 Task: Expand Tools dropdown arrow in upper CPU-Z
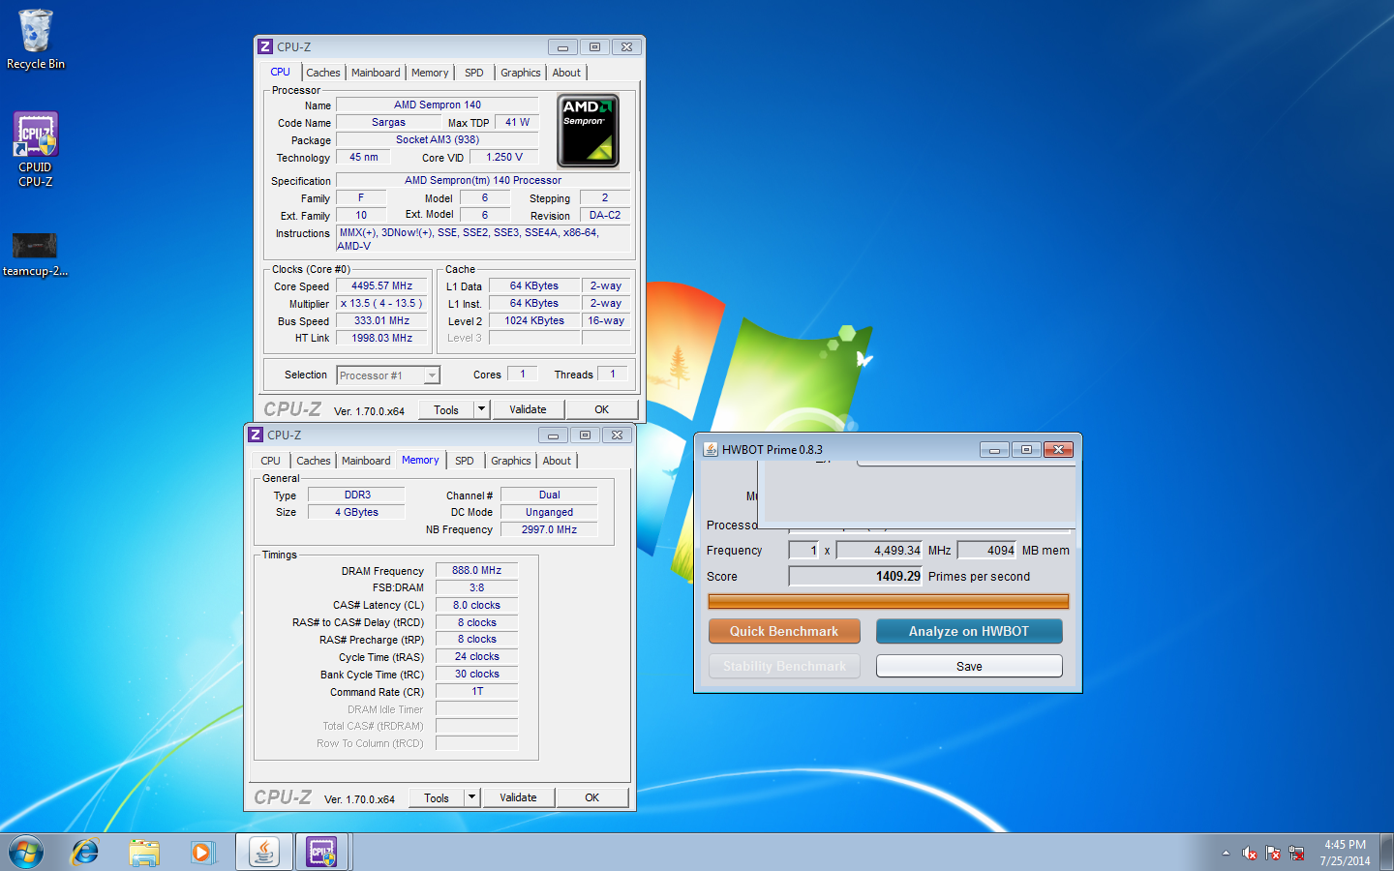point(481,409)
